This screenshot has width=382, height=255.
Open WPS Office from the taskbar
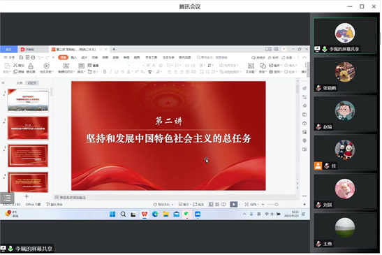pos(145,214)
